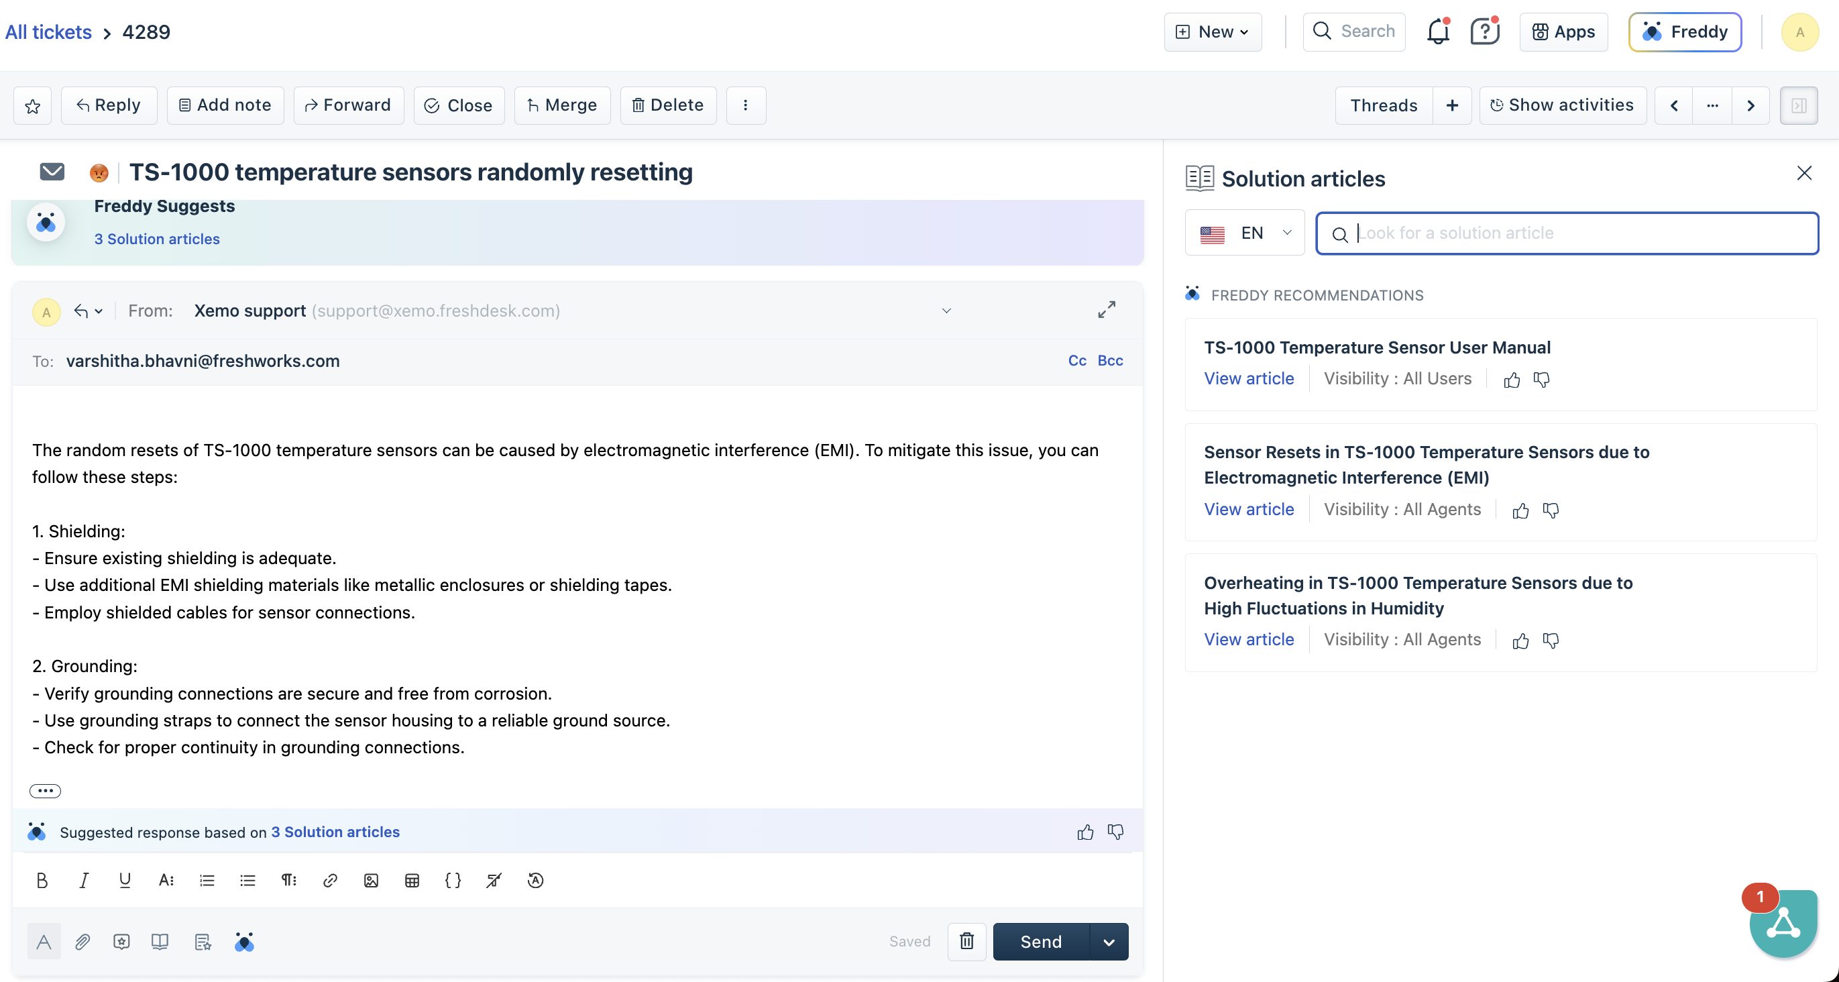Open the EN language dropdown
The width and height of the screenshot is (1839, 982).
1245,233
